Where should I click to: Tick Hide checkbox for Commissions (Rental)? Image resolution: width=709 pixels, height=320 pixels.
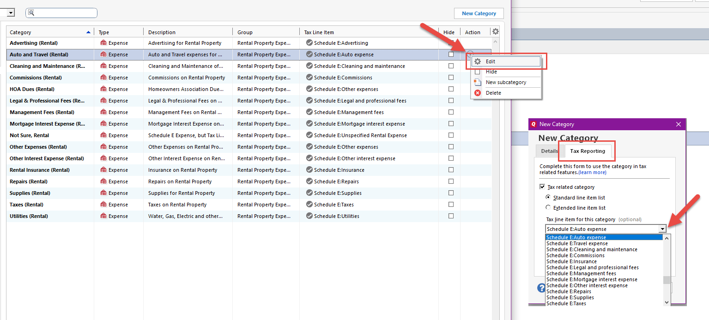click(x=451, y=77)
